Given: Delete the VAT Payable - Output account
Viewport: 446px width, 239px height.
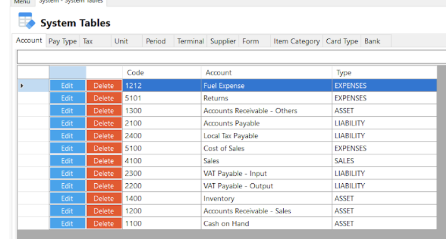Looking at the screenshot, I should [x=104, y=186].
